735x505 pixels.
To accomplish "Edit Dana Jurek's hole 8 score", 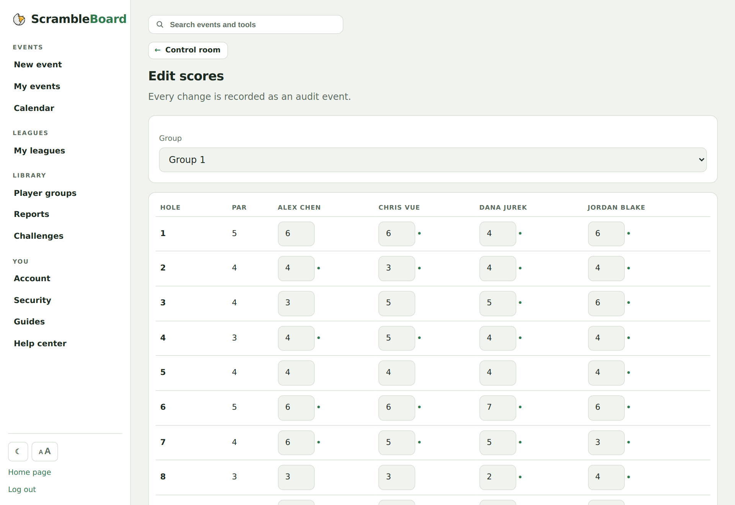I will point(498,477).
